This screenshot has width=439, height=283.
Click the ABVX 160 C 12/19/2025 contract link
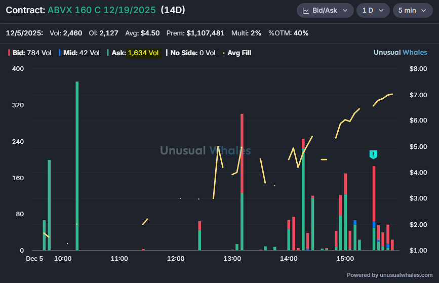102,10
